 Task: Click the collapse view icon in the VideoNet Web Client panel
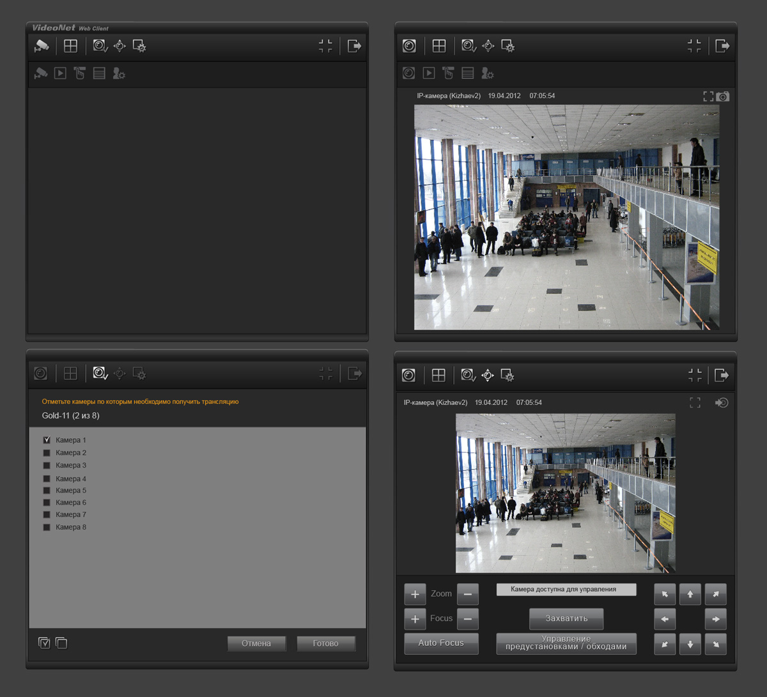click(x=325, y=46)
